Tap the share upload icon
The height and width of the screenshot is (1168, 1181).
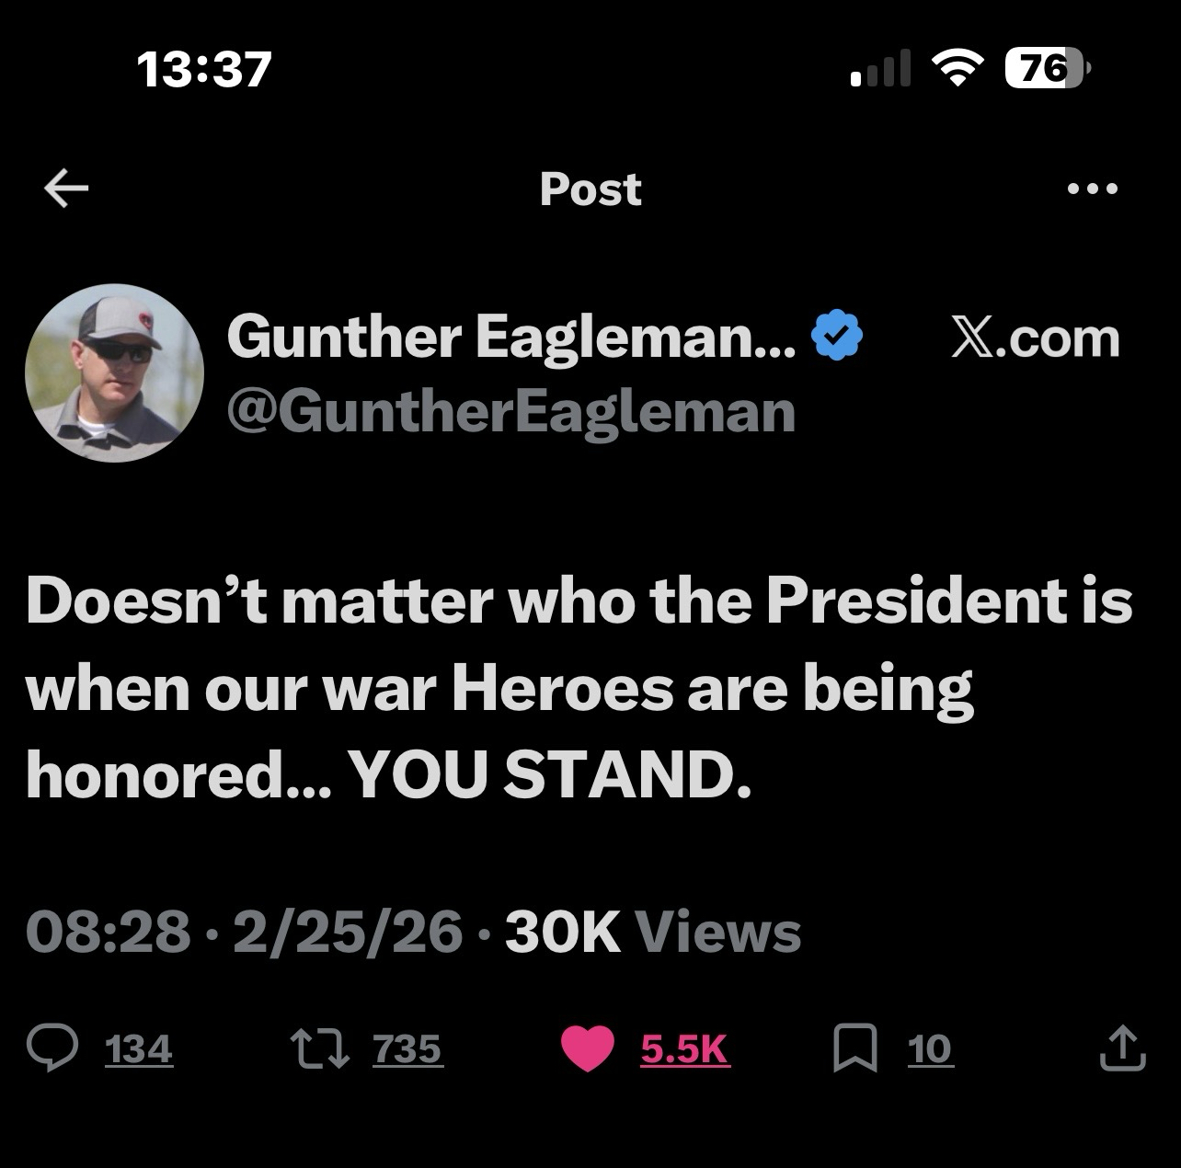click(1122, 1049)
